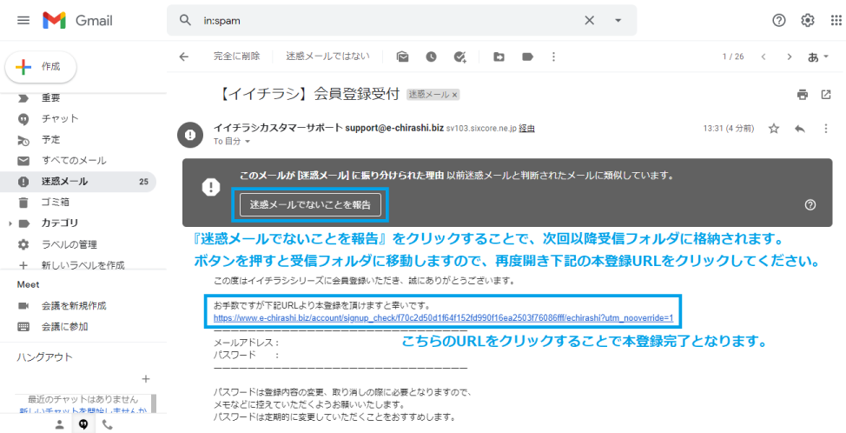The image size is (846, 433).
Task: Star this email
Action: pyautogui.click(x=774, y=129)
